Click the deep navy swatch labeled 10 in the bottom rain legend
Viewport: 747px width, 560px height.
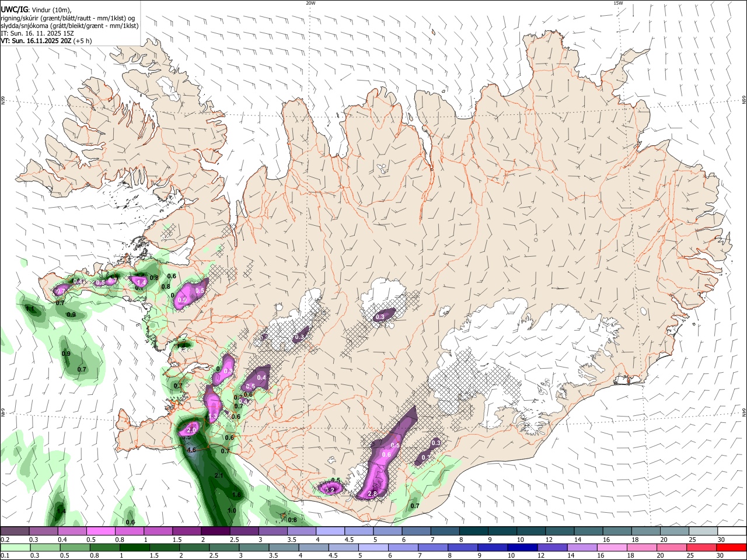521,548
